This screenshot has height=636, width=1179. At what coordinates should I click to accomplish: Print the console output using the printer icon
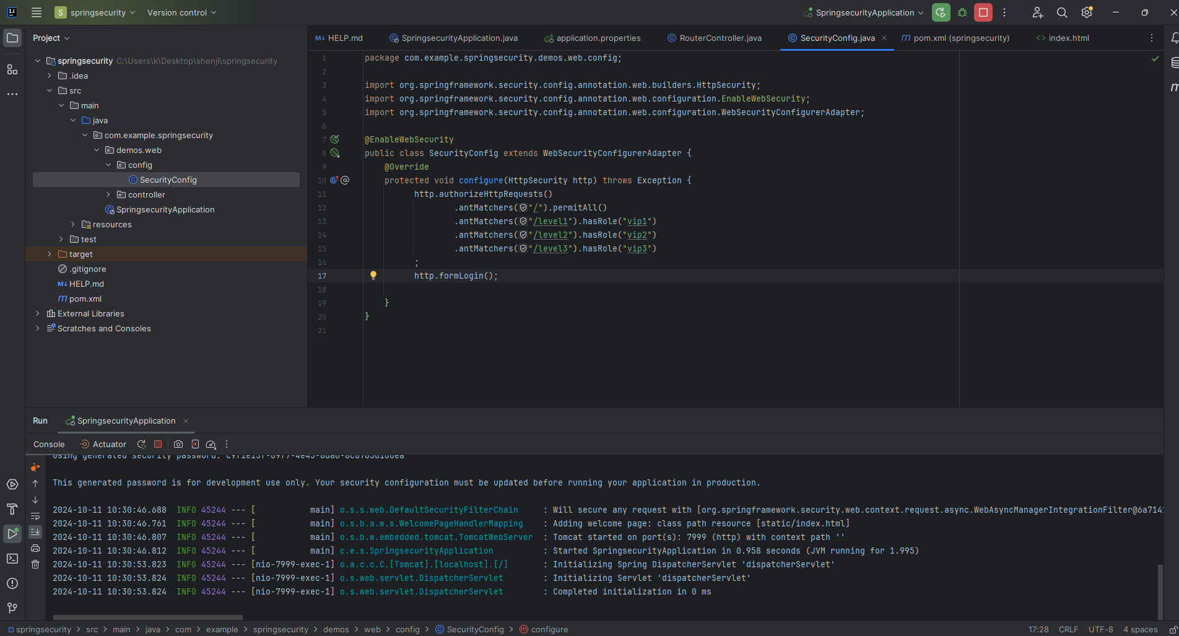click(x=35, y=548)
